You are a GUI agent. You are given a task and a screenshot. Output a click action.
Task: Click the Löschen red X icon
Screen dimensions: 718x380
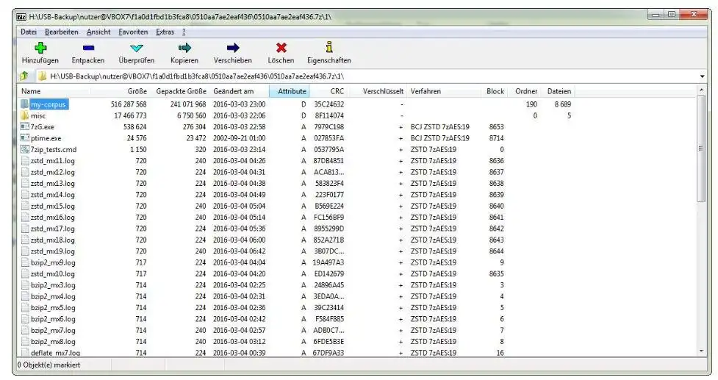(x=281, y=48)
